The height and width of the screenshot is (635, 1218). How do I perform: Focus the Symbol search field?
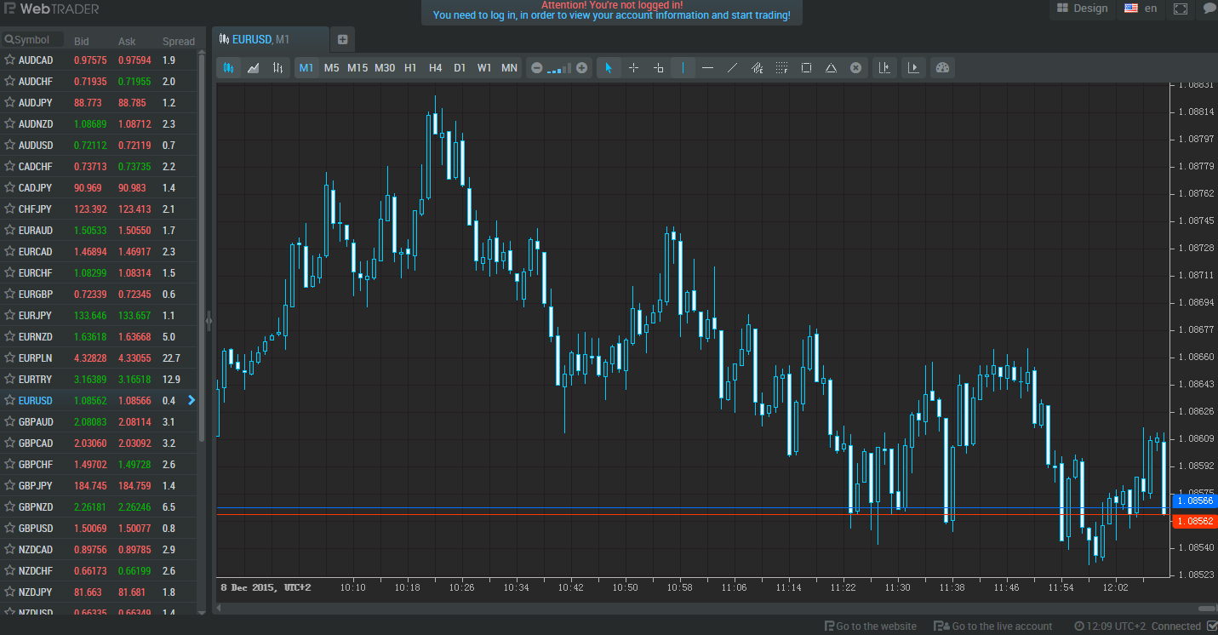tap(32, 40)
